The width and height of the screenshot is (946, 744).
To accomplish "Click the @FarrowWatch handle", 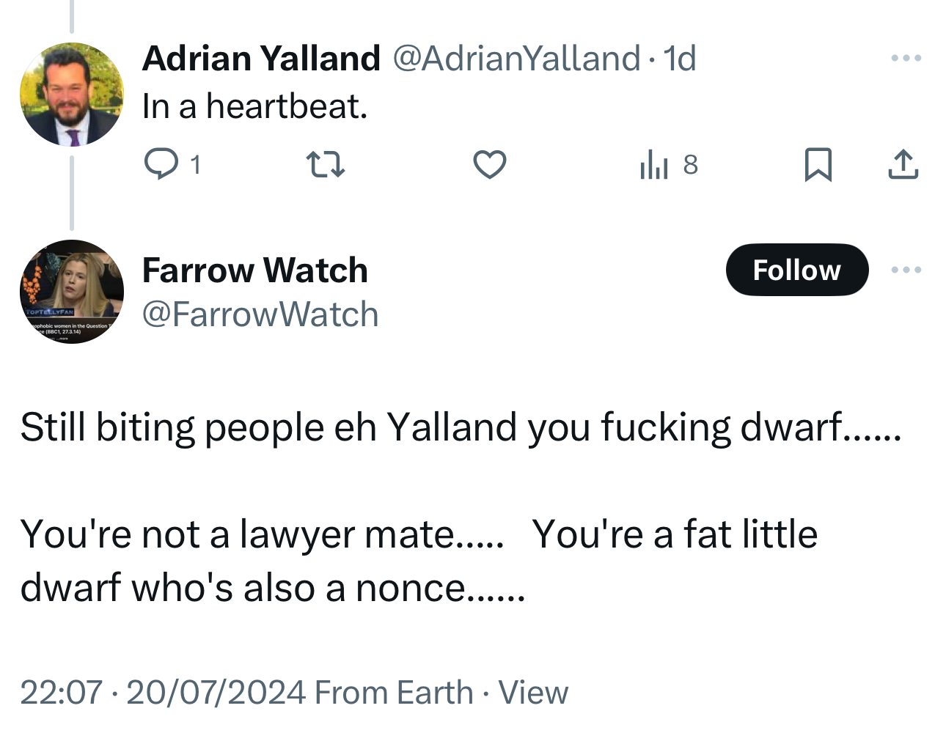I will click(x=260, y=314).
